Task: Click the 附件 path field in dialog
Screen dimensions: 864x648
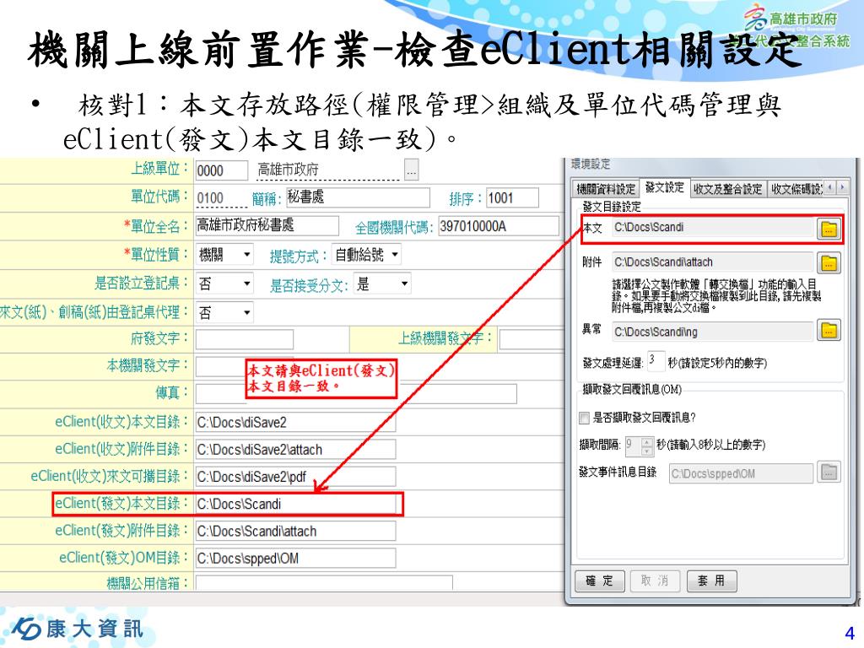Action: (x=713, y=262)
